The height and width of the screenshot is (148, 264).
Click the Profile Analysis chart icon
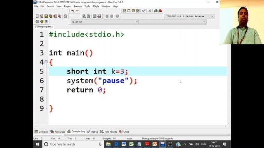[x=156, y=11]
